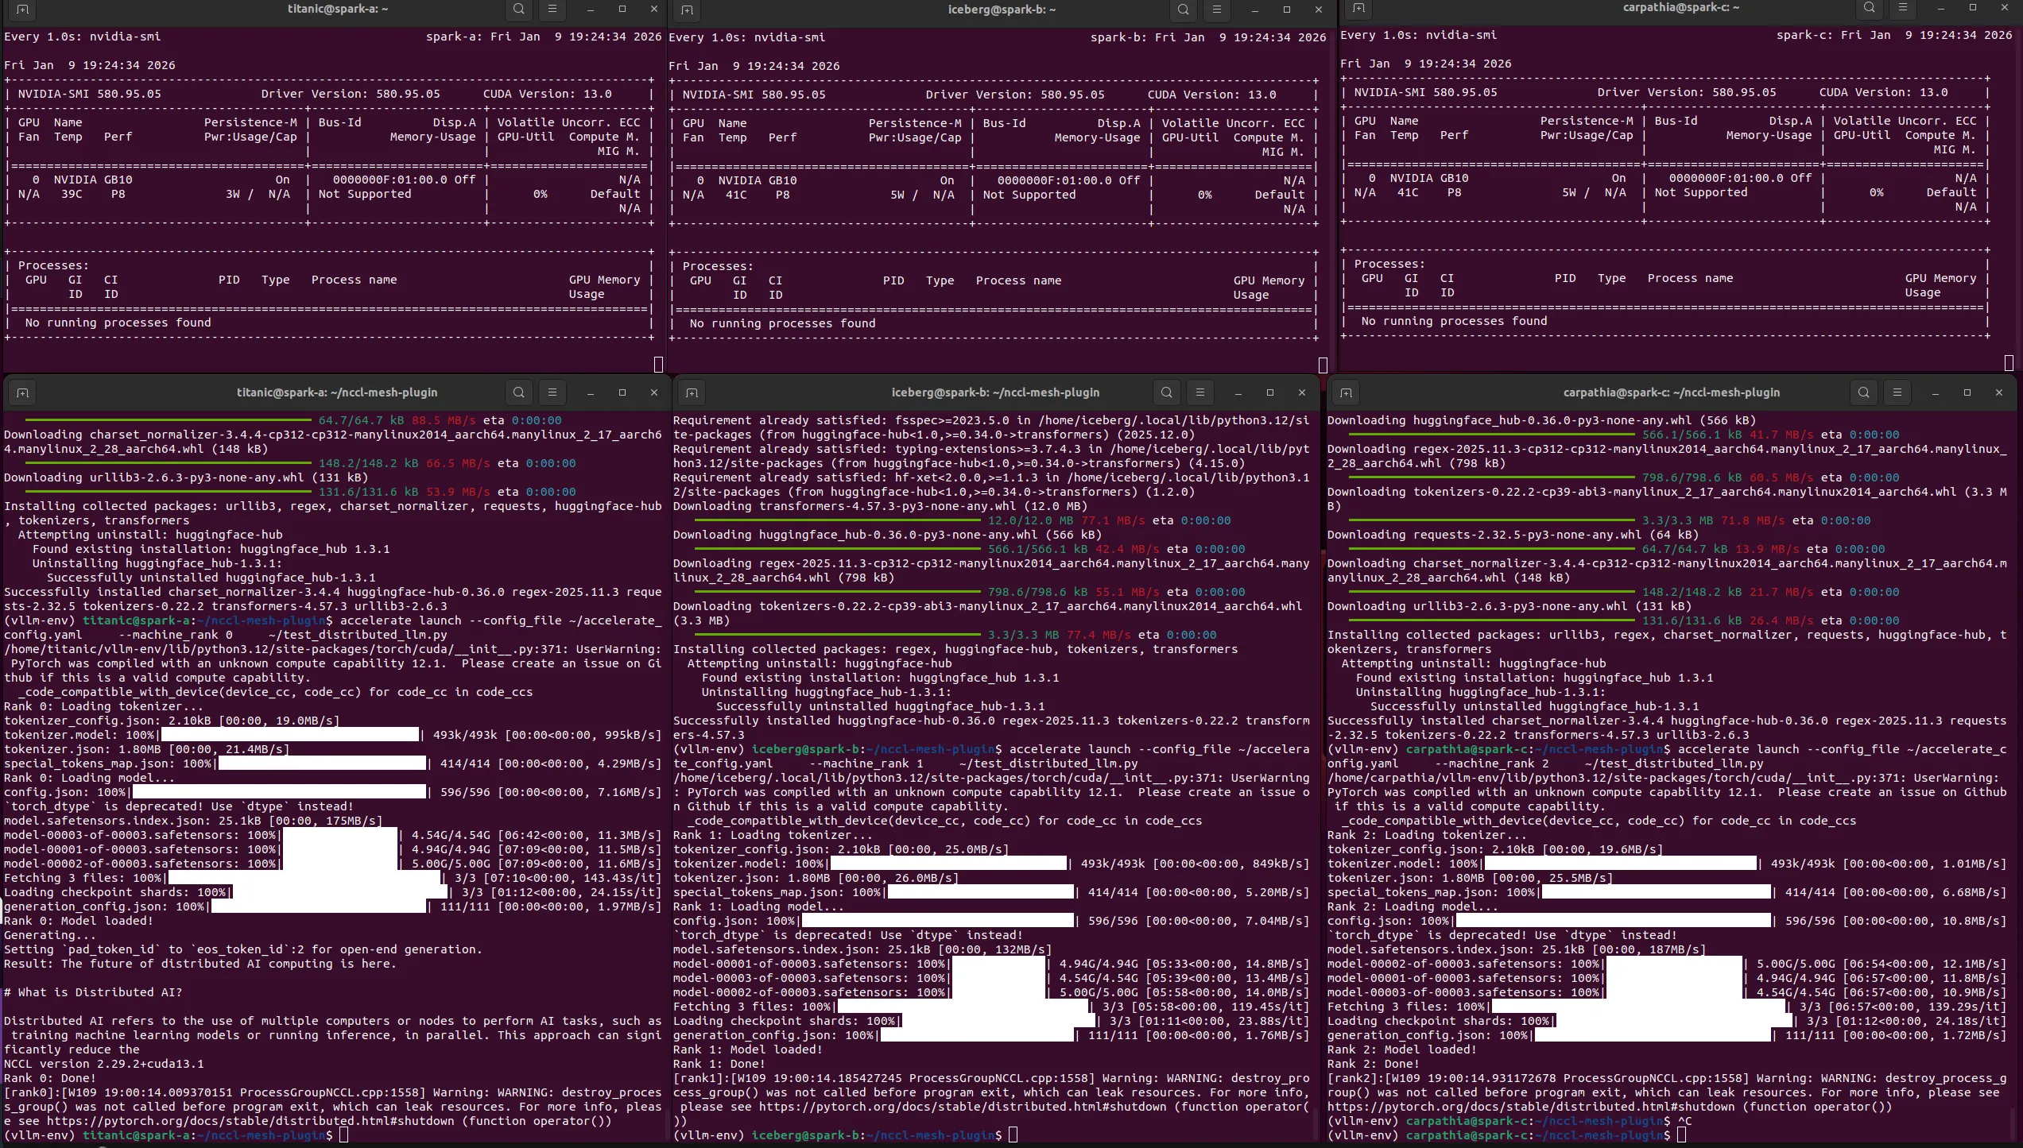Click 'Rank 0: Done!' in titanic terminal
Image resolution: width=2023 pixels, height=1148 pixels.
(x=50, y=1078)
